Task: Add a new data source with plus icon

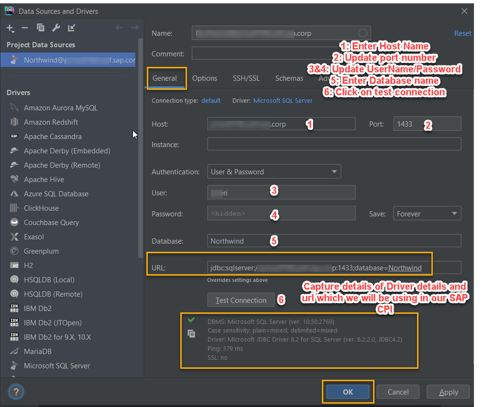Action: coord(10,28)
